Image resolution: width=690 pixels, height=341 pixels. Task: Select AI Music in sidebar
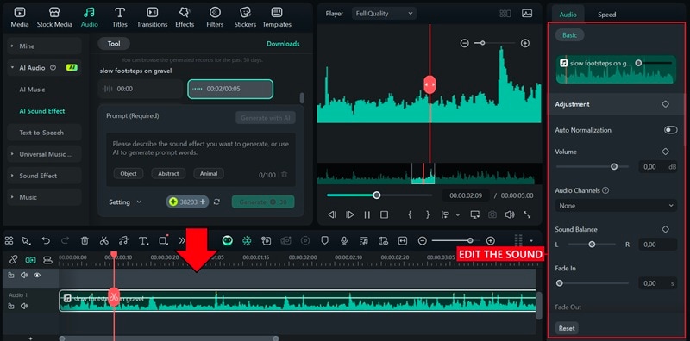tap(32, 90)
